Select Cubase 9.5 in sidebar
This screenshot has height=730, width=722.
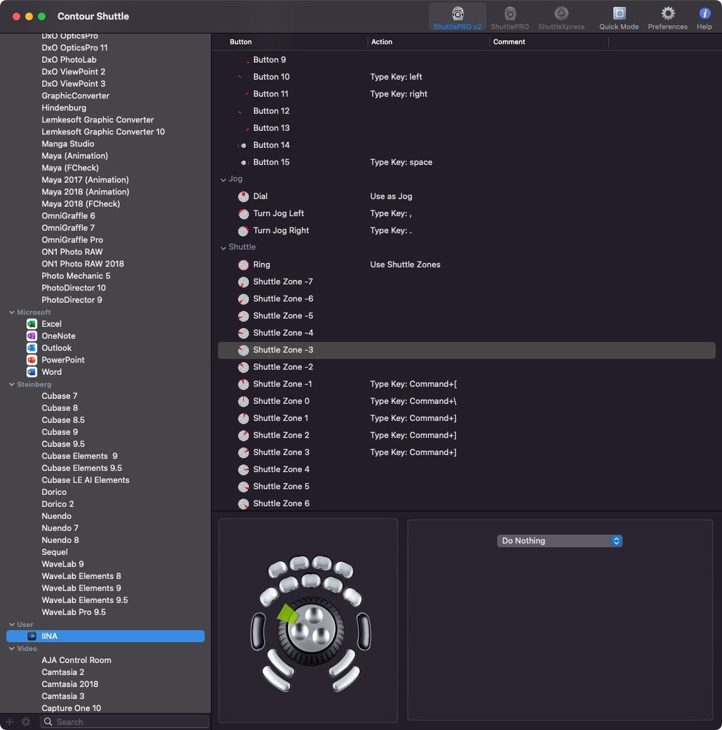[x=63, y=444]
